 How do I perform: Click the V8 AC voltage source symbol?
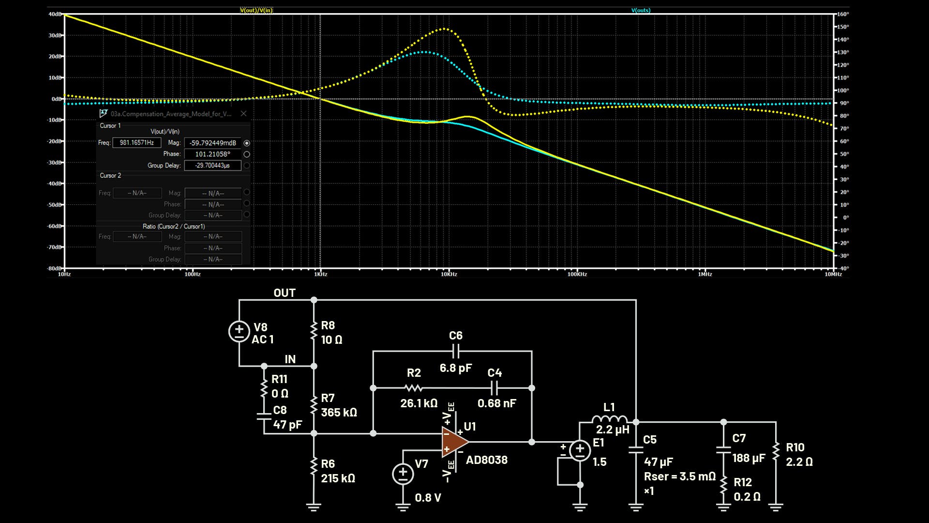point(239,332)
